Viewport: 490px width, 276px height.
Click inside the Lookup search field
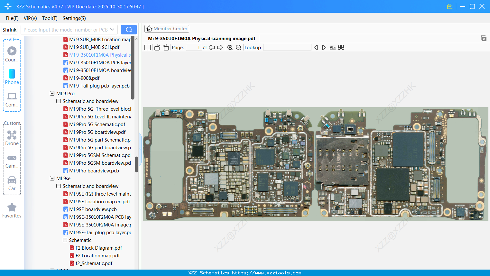pos(287,47)
